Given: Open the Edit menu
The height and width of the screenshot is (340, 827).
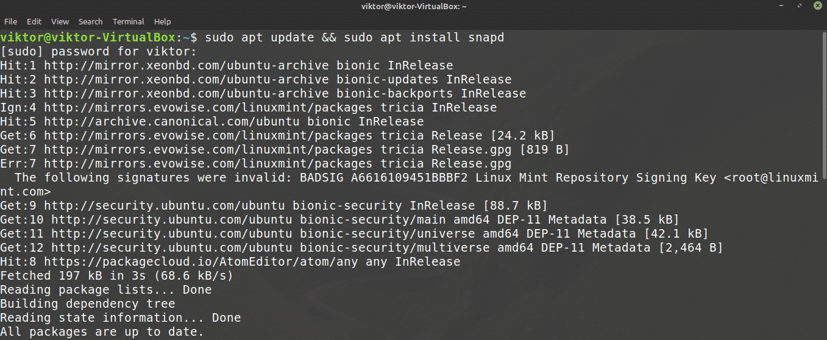Looking at the screenshot, I should [34, 21].
